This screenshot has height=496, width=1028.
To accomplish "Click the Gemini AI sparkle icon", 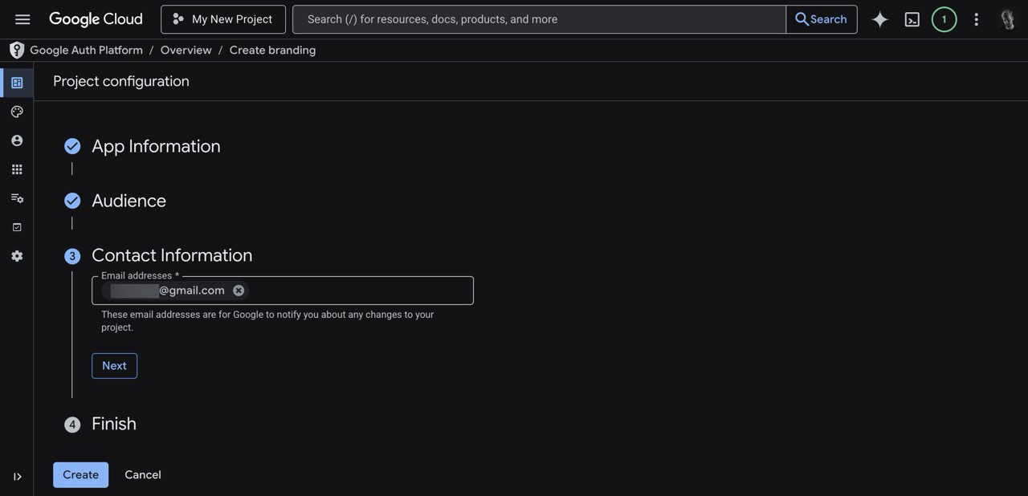I will click(x=880, y=19).
